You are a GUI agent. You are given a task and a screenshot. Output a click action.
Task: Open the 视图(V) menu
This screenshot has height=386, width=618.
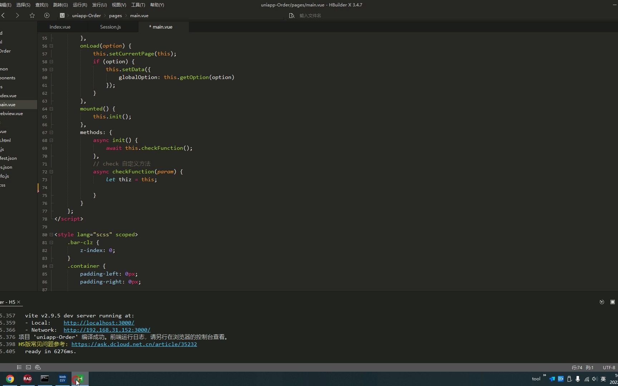(119, 5)
